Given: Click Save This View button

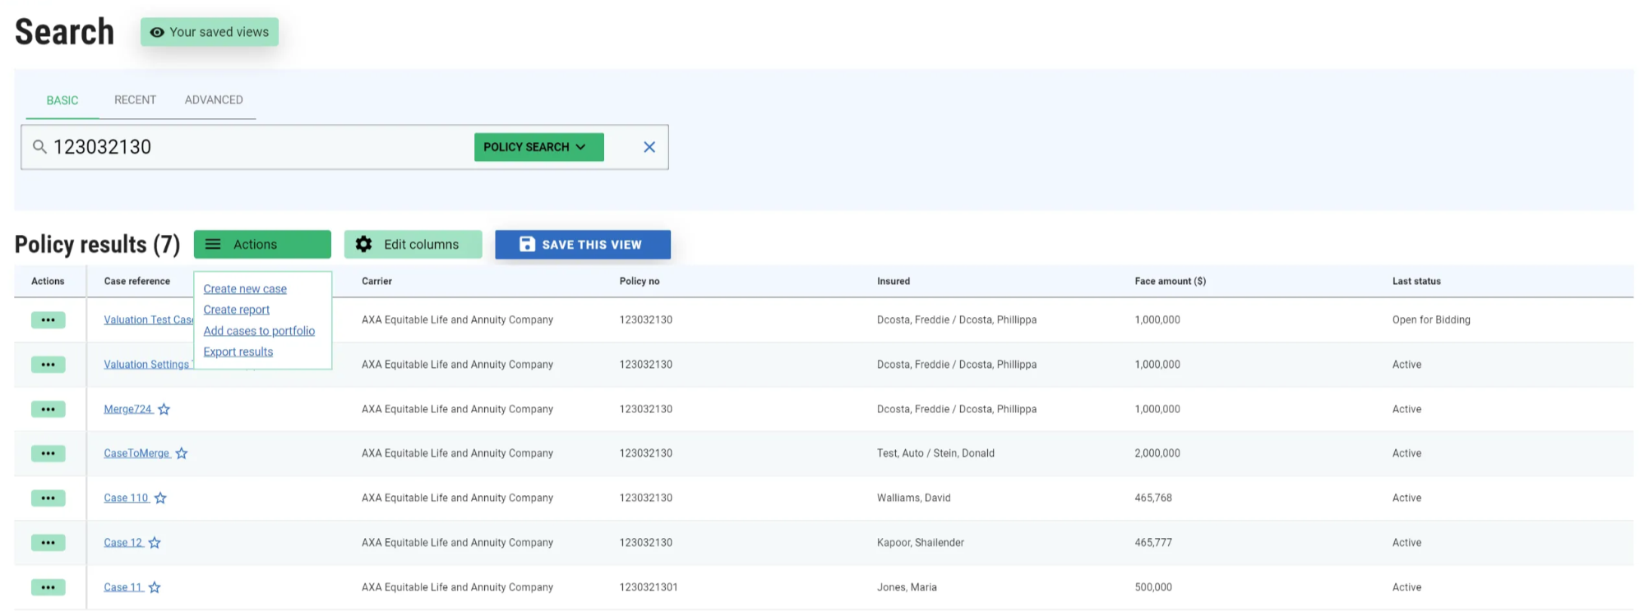Looking at the screenshot, I should (582, 245).
